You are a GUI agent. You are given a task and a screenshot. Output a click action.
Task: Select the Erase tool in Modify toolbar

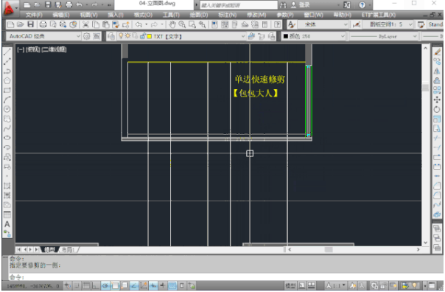(x=437, y=52)
